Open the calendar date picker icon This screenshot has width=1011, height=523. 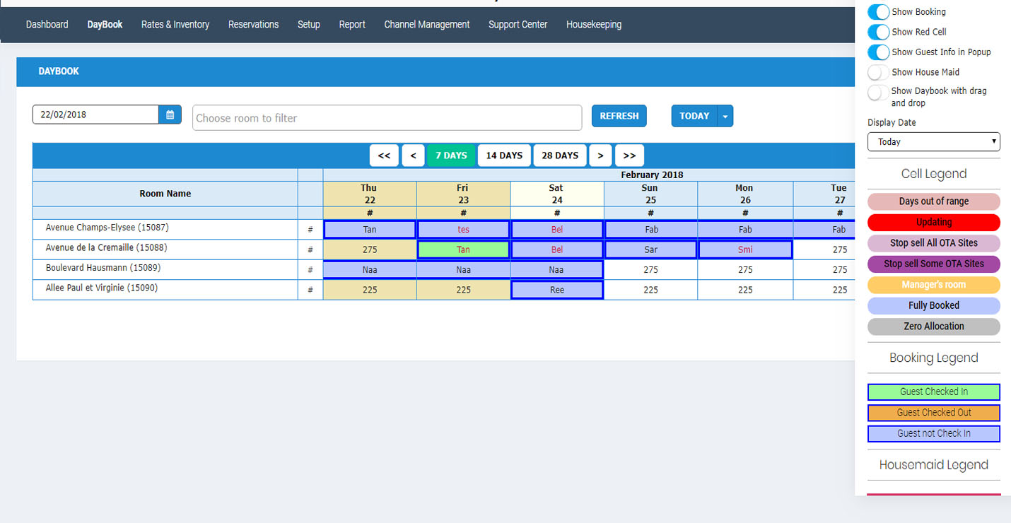pos(170,114)
